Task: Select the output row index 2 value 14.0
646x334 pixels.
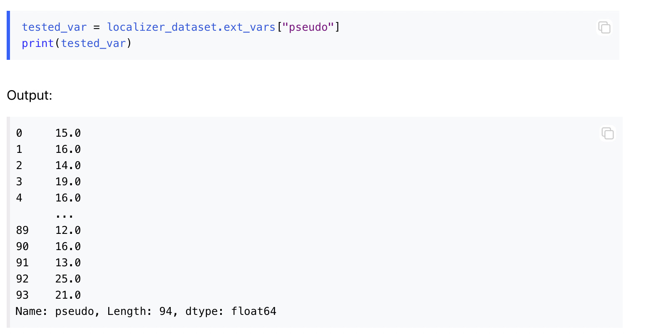Action: point(48,166)
